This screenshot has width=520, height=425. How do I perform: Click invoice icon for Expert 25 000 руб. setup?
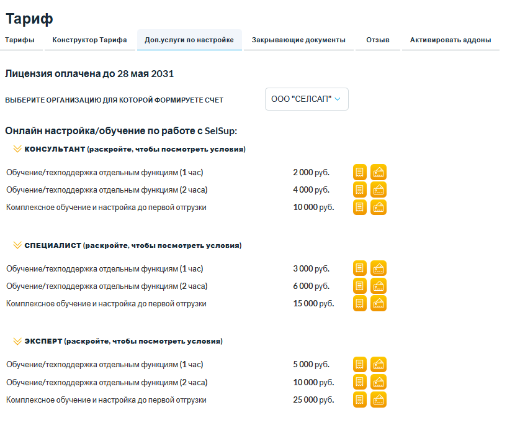pyautogui.click(x=360, y=400)
